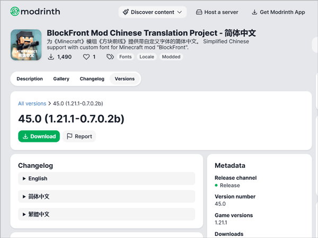Click Get Modrinth App link
This screenshot has height=238, width=318.
[x=278, y=12]
